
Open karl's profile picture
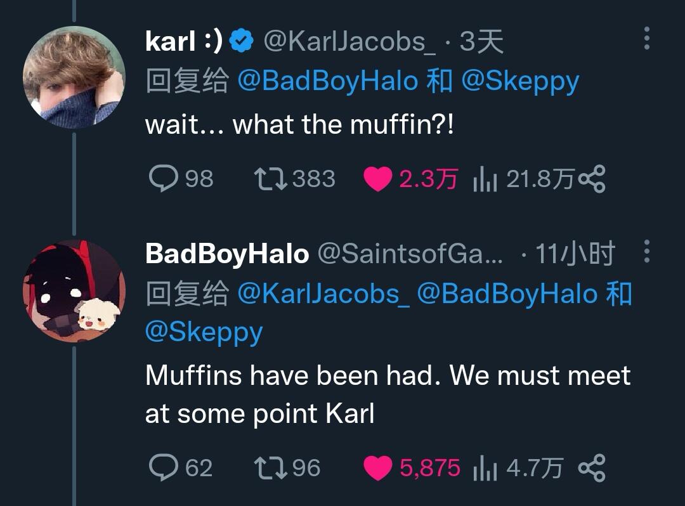[74, 77]
